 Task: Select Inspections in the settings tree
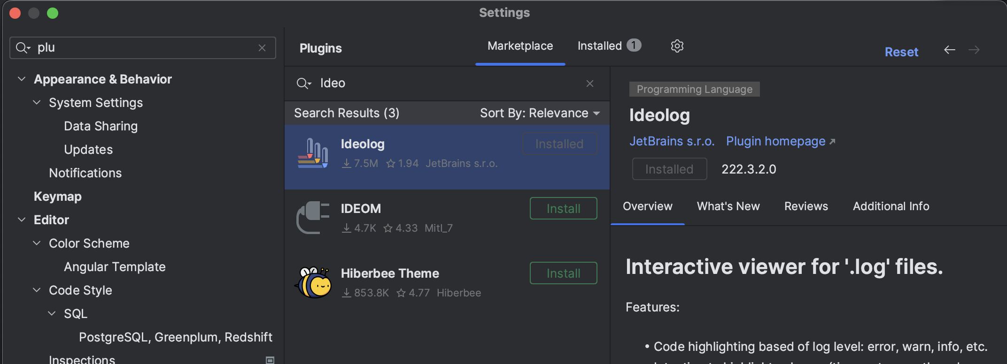point(82,359)
